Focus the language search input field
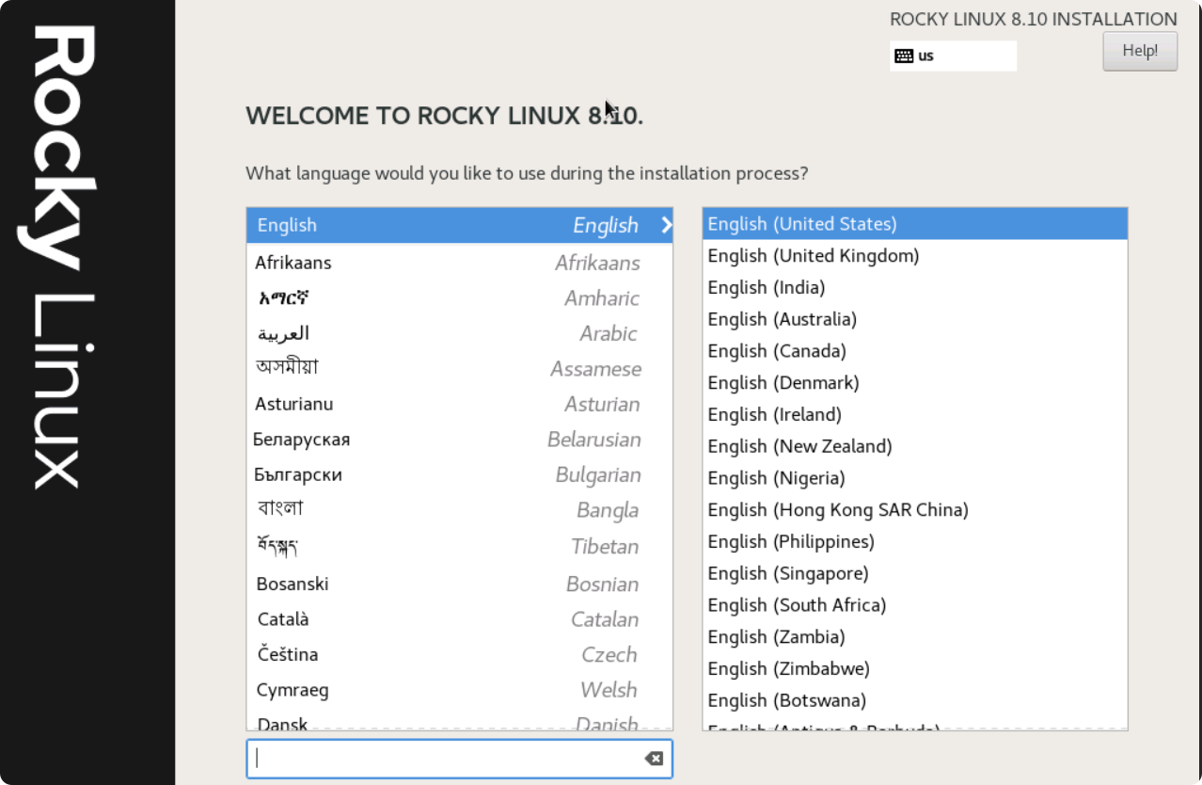Viewport: 1202px width, 785px height. point(459,759)
